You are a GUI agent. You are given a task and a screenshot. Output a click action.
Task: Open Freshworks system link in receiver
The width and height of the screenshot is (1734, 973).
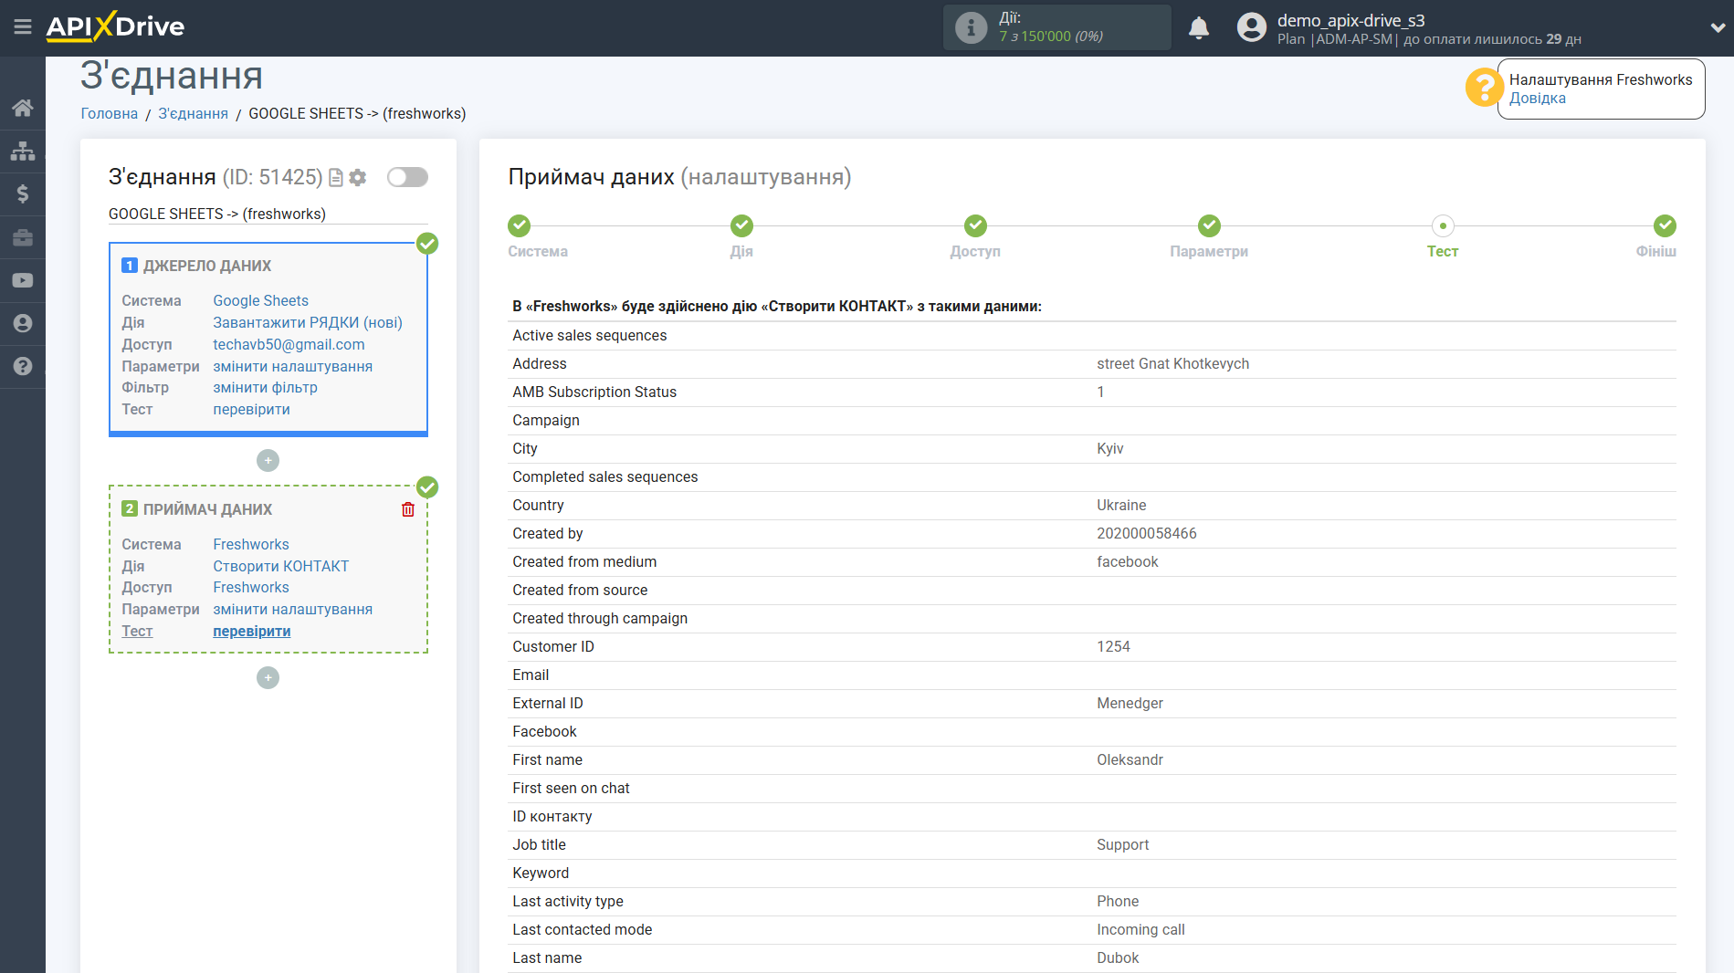(251, 544)
